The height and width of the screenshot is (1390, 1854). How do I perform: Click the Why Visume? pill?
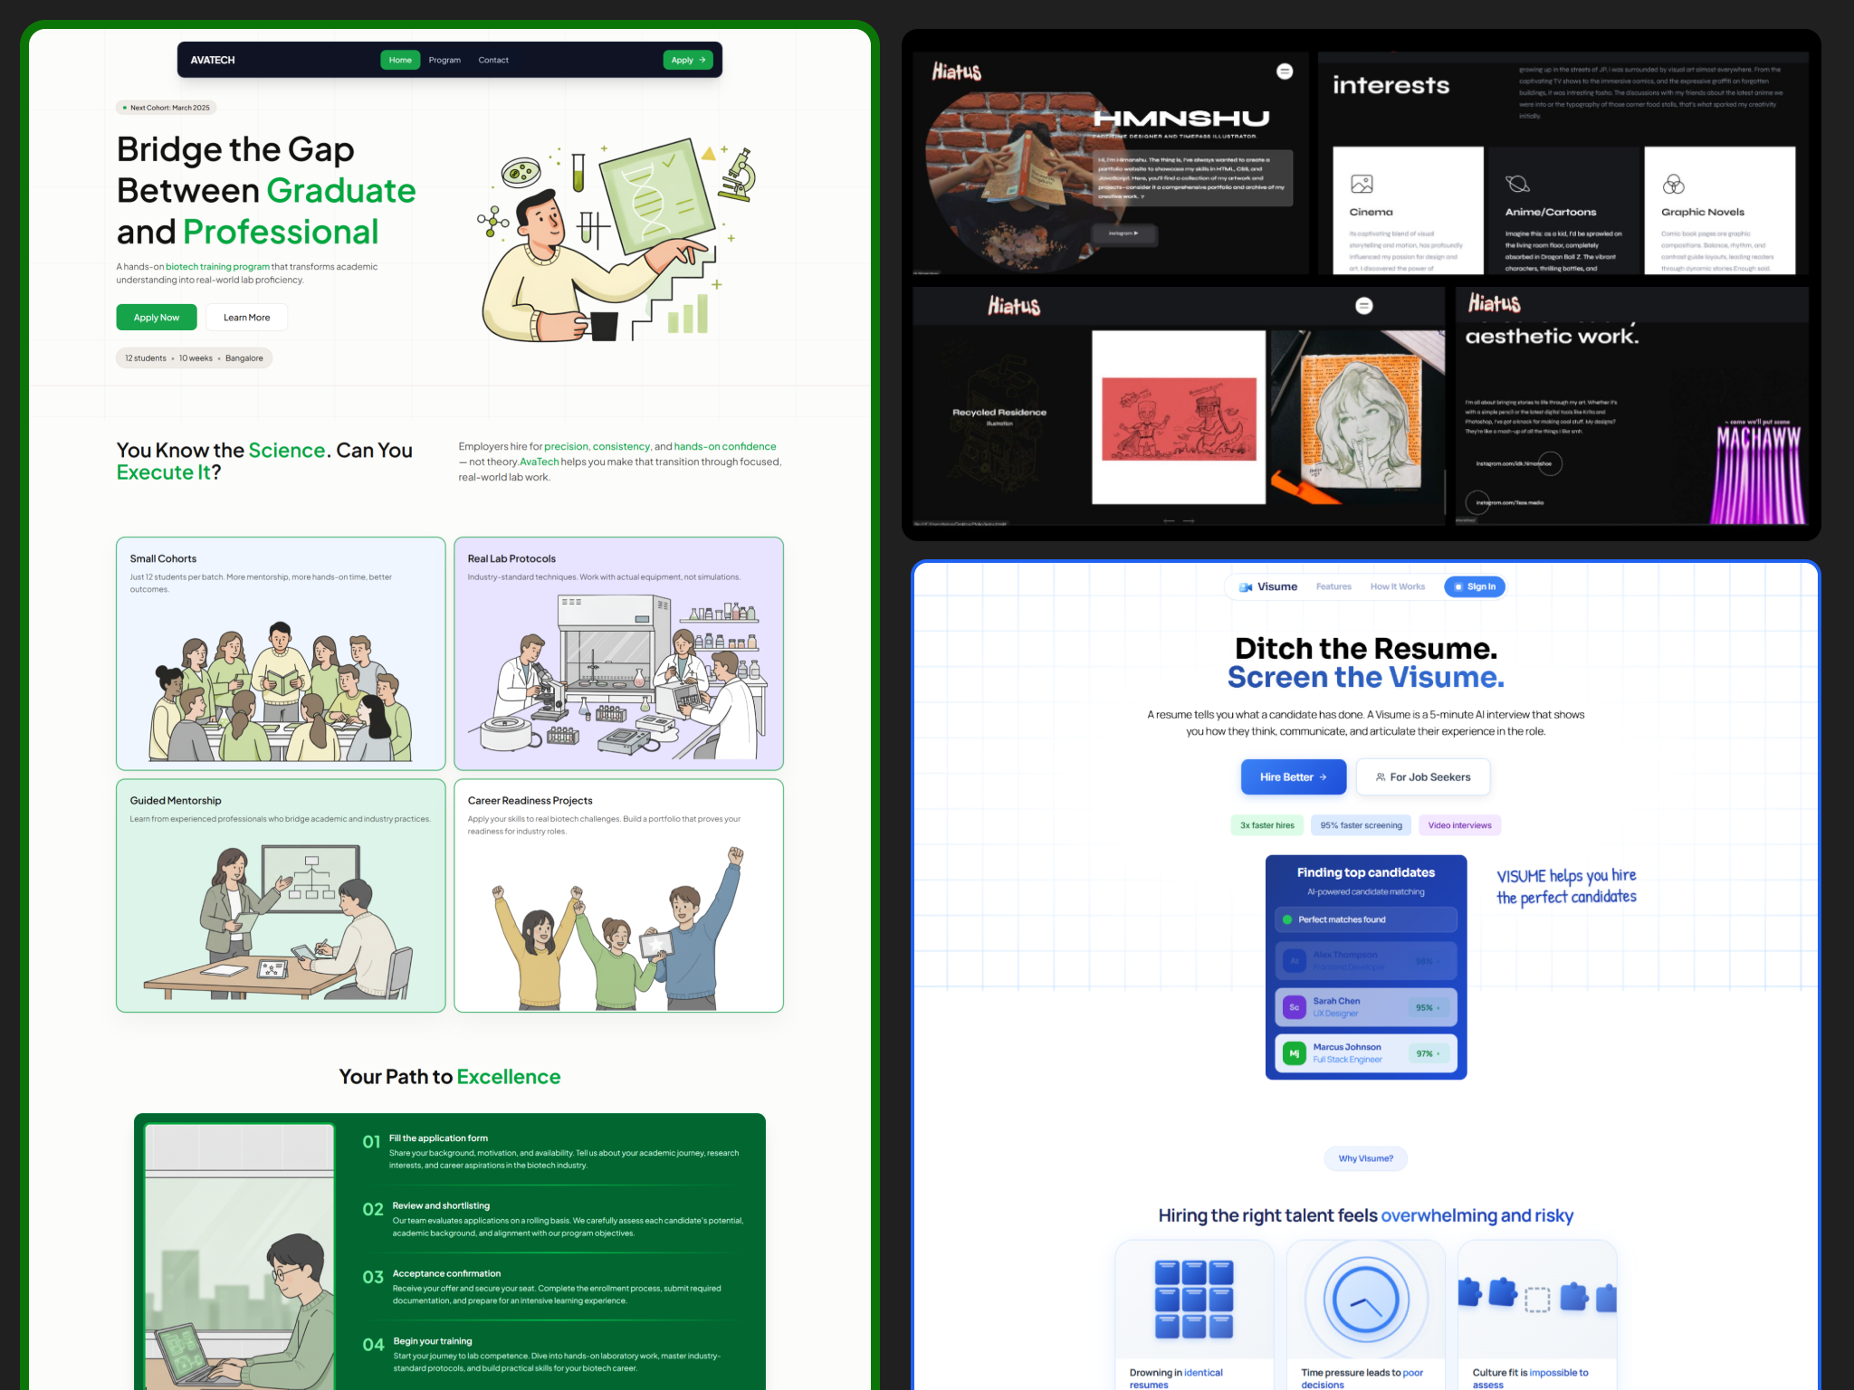click(x=1365, y=1159)
